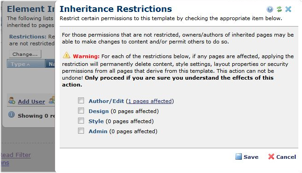Open the Read Filter link

pyautogui.click(x=16, y=155)
